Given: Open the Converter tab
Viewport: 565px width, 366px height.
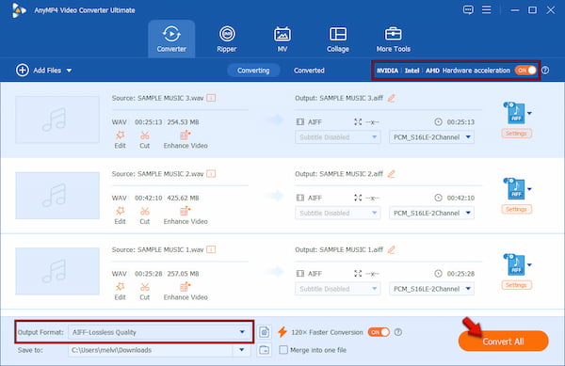Looking at the screenshot, I should coord(171,39).
